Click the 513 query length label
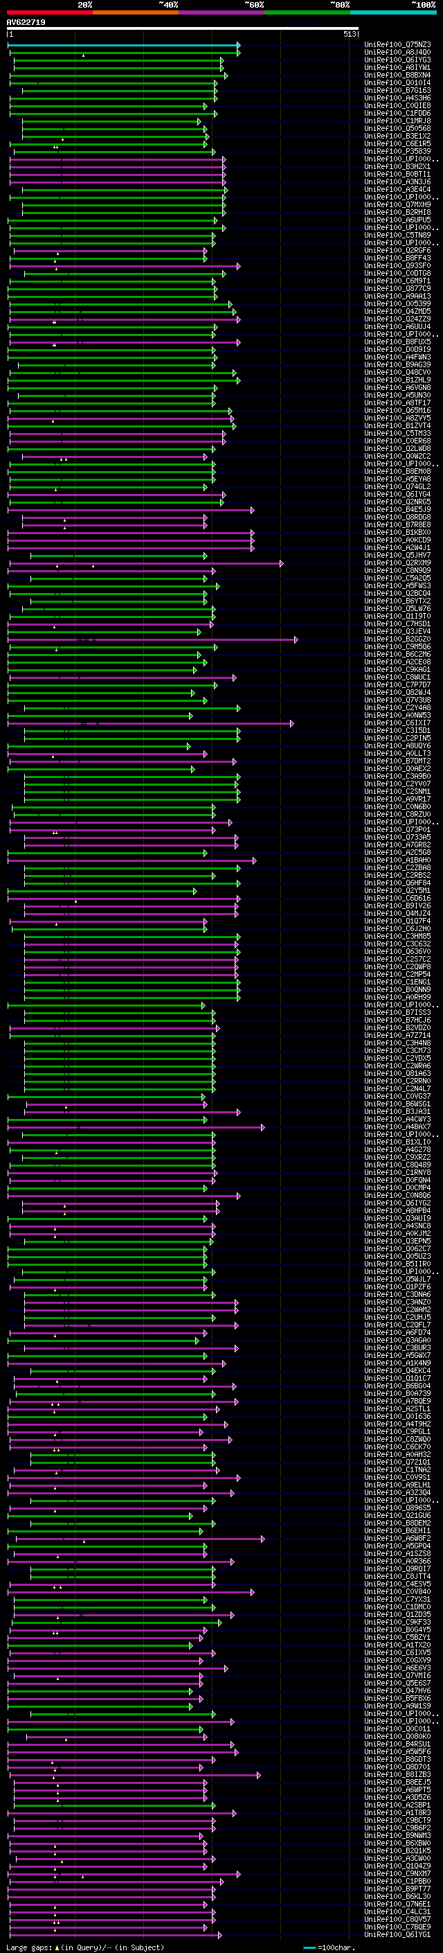 pos(349,34)
